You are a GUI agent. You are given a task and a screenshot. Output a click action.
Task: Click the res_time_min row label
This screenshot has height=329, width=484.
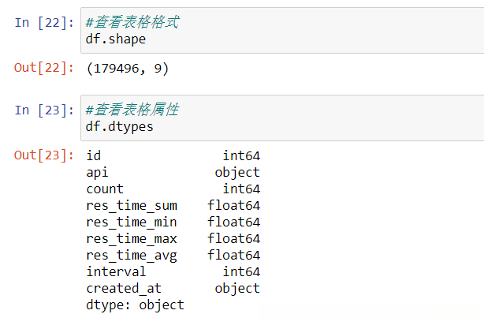tap(132, 222)
